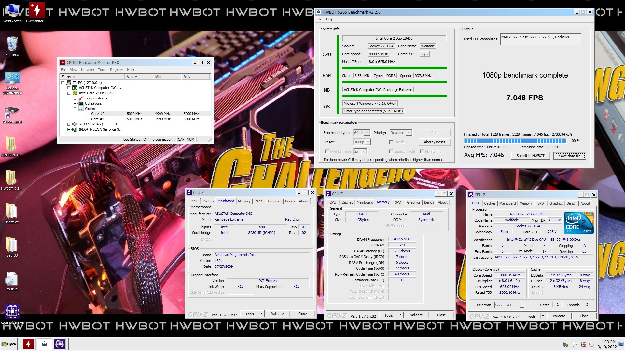Click the ST3320620AS hard drive icon
This screenshot has height=351, width=625.
tap(75, 124)
